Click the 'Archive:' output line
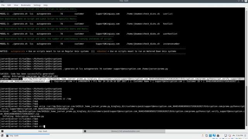The height and width of the screenshot is (139, 248). 122,112
